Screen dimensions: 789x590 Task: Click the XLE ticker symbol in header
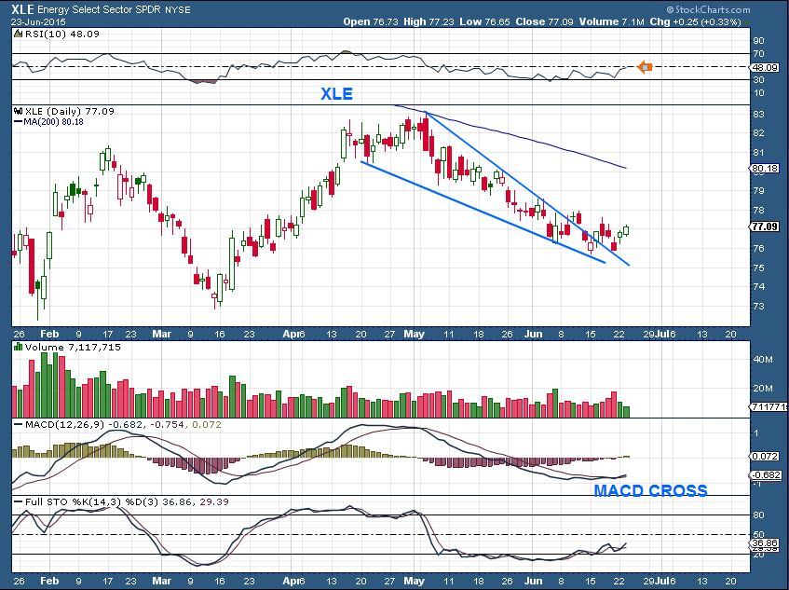(22, 9)
